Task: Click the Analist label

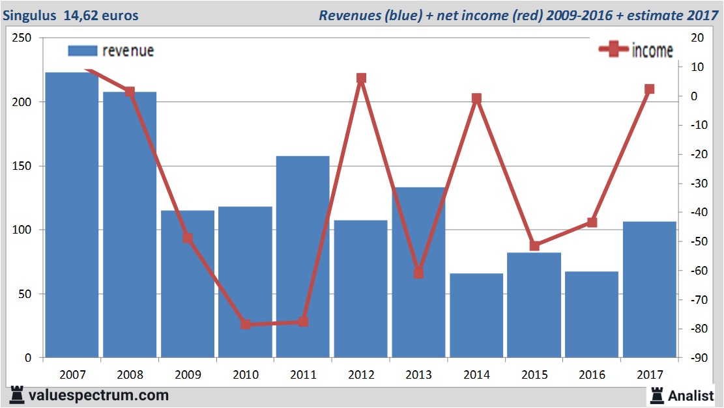Action: click(x=691, y=396)
